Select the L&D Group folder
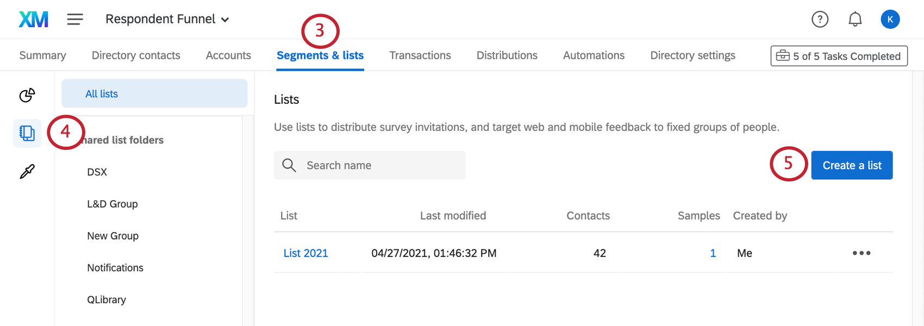Screen dimensions: 924x326 tap(113, 204)
